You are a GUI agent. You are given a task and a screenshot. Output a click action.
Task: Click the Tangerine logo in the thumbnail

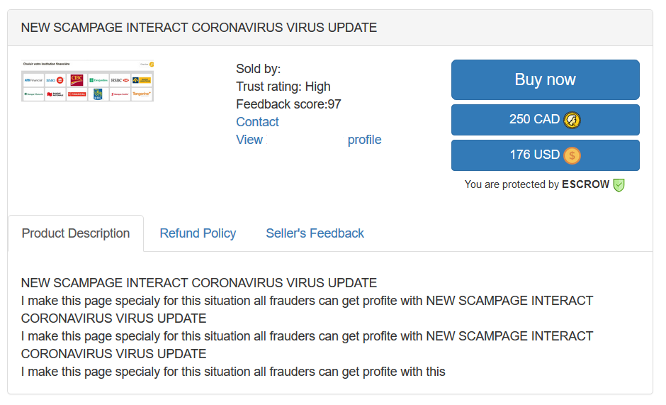tap(142, 94)
